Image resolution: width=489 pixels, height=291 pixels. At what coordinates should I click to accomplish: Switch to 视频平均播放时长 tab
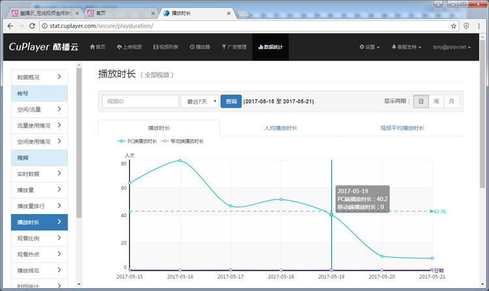[x=402, y=128]
